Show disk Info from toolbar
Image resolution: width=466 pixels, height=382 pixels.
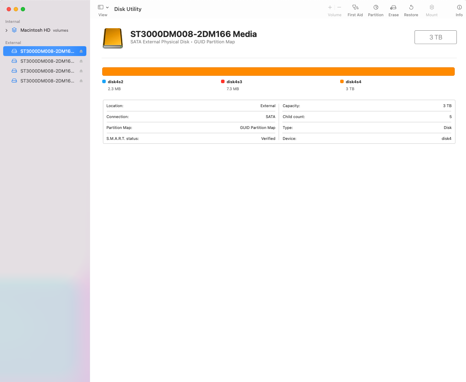coord(459,7)
